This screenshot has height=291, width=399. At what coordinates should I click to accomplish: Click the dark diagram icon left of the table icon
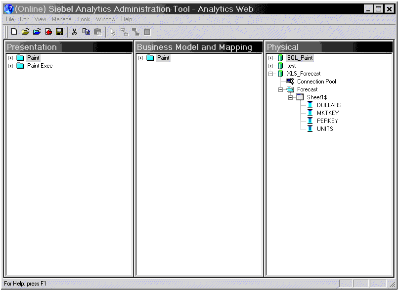pyautogui.click(x=136, y=32)
